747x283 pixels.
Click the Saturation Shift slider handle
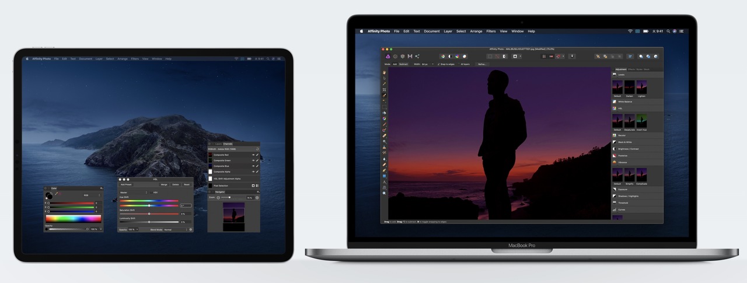pyautogui.click(x=149, y=214)
